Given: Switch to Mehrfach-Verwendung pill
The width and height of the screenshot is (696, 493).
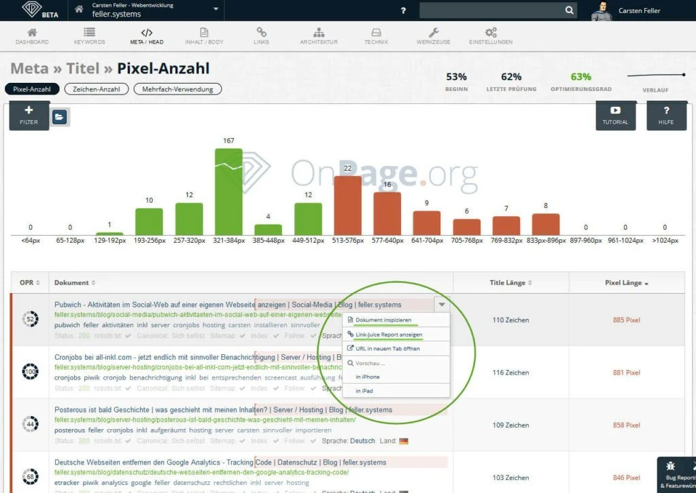Looking at the screenshot, I should coord(177,89).
